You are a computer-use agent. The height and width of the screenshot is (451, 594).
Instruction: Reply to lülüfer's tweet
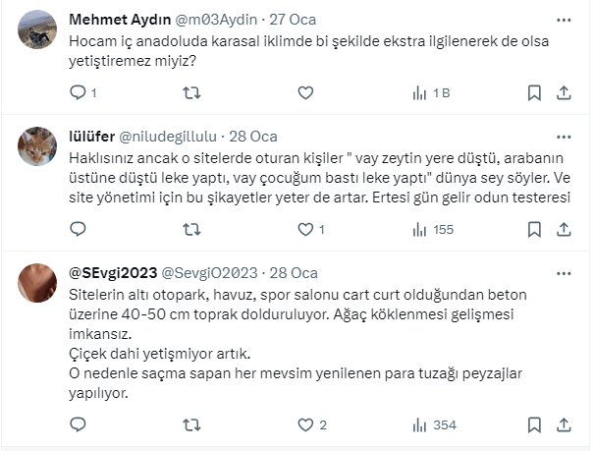point(79,230)
